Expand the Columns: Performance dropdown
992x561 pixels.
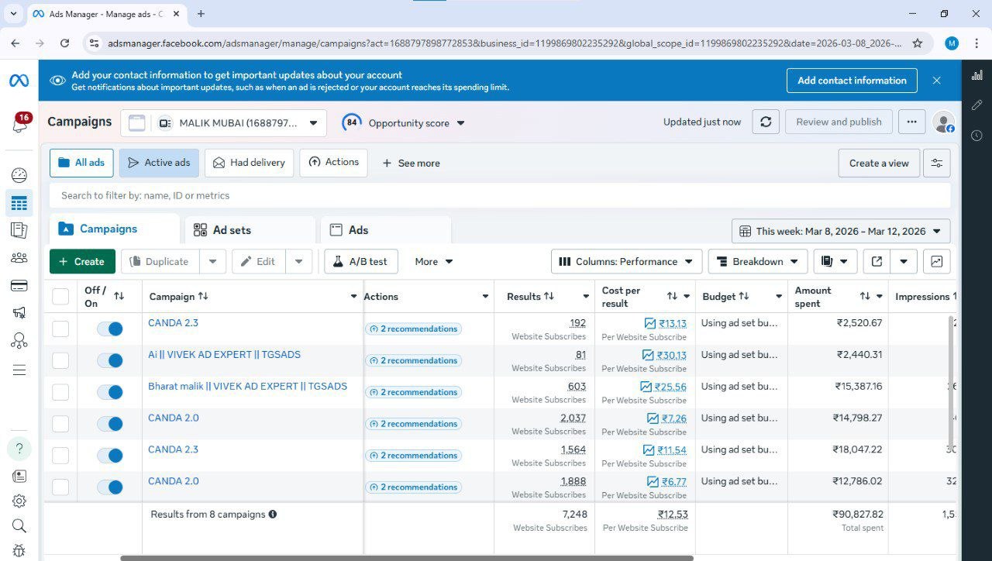(x=626, y=261)
